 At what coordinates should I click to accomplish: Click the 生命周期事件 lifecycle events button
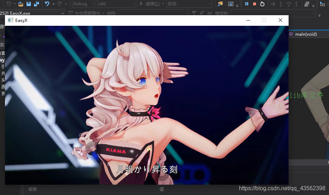pos(86,13)
